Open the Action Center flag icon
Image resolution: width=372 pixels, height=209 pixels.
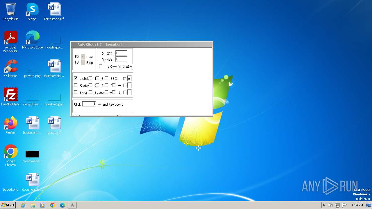point(344,205)
